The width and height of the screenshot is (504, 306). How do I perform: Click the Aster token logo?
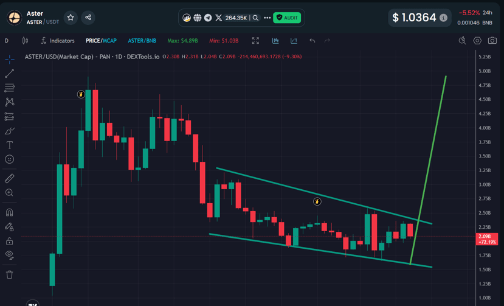point(15,18)
